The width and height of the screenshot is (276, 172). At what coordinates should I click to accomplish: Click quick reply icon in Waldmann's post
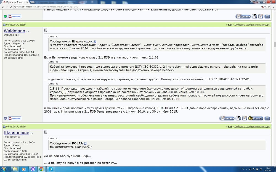coord(245,118)
